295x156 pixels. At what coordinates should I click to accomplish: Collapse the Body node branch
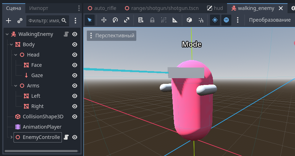coord(11,45)
